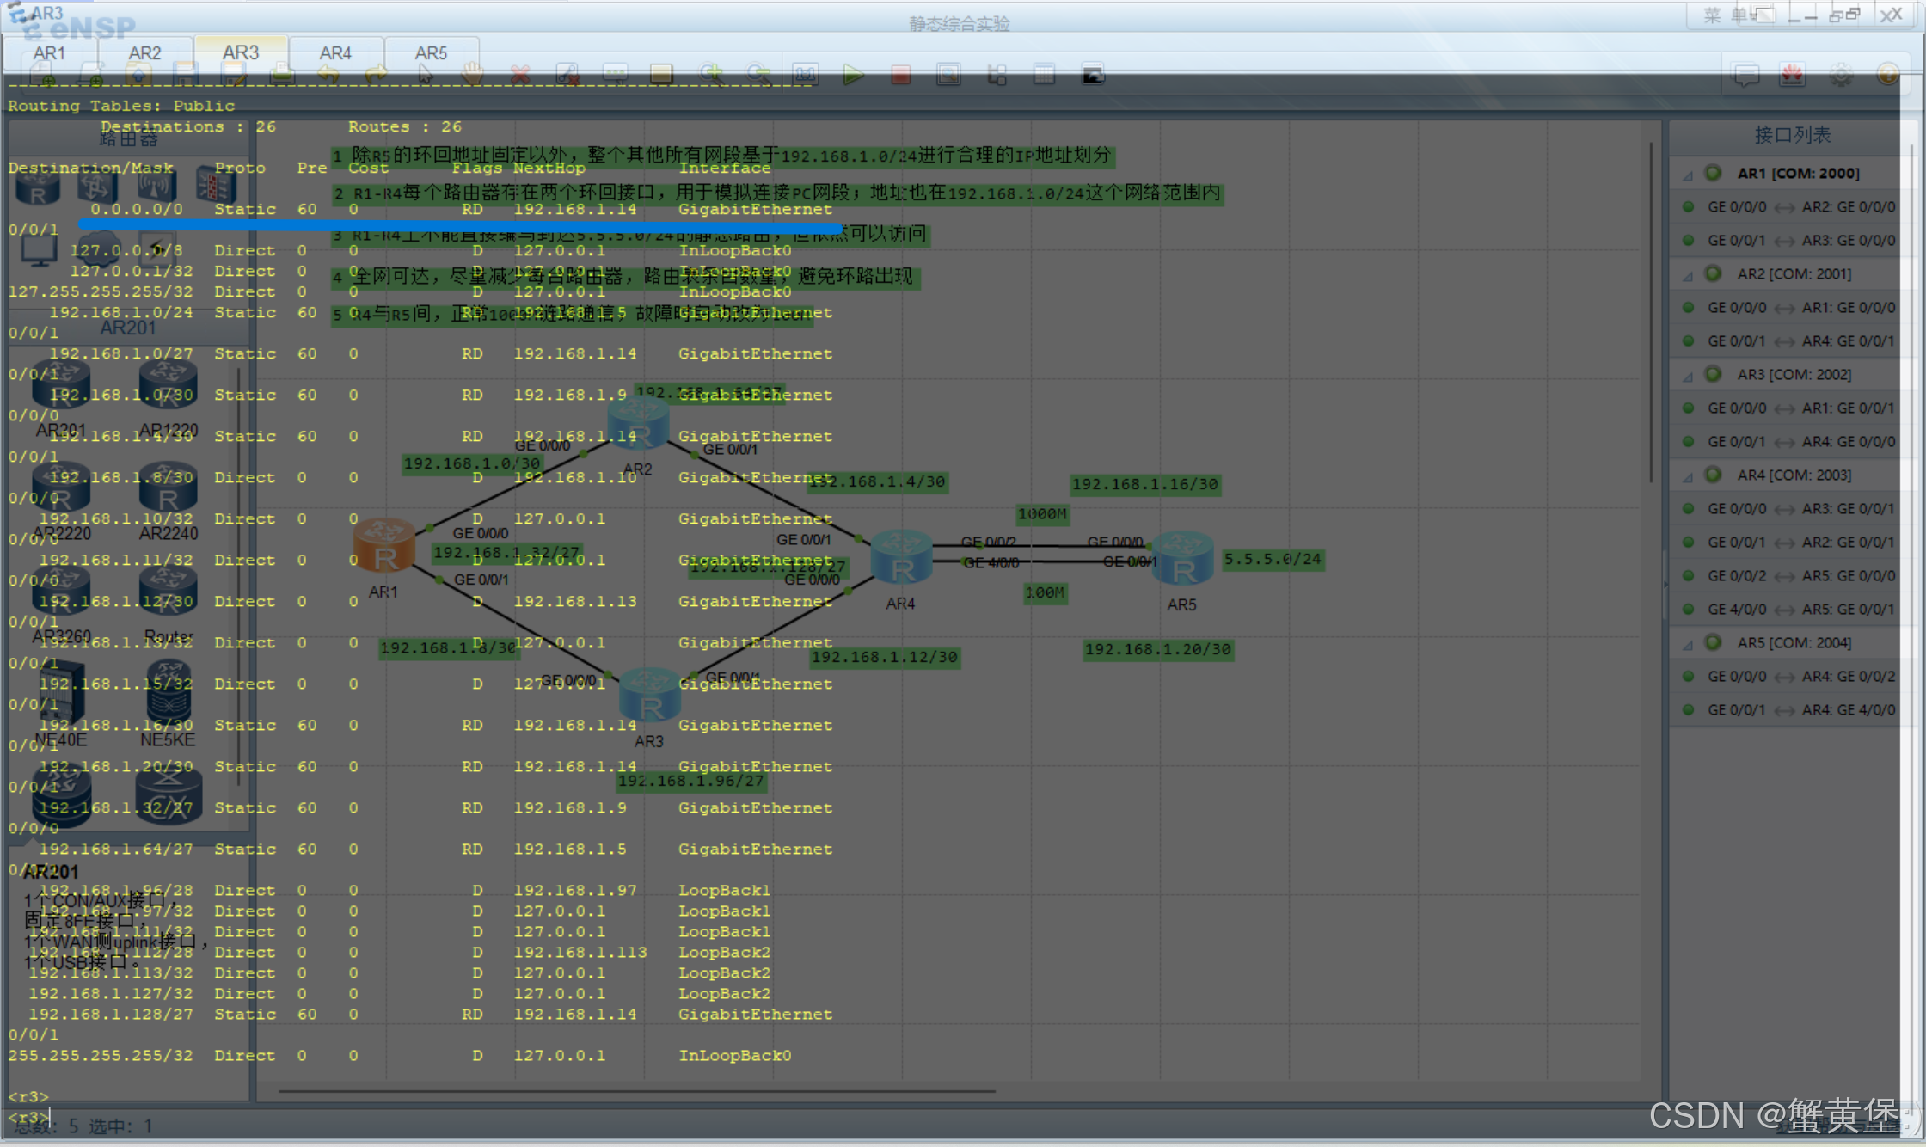Image resolution: width=1926 pixels, height=1147 pixels.
Task: Collapse the AR4 [COM: 2003] interface group
Action: [1687, 476]
